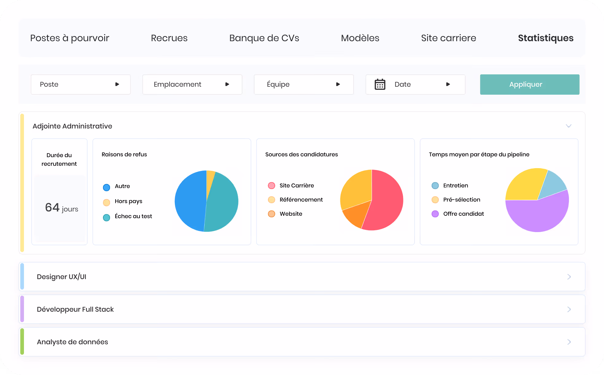
Task: Click Temps moyen par étape du pipeline heading
Action: 479,154
